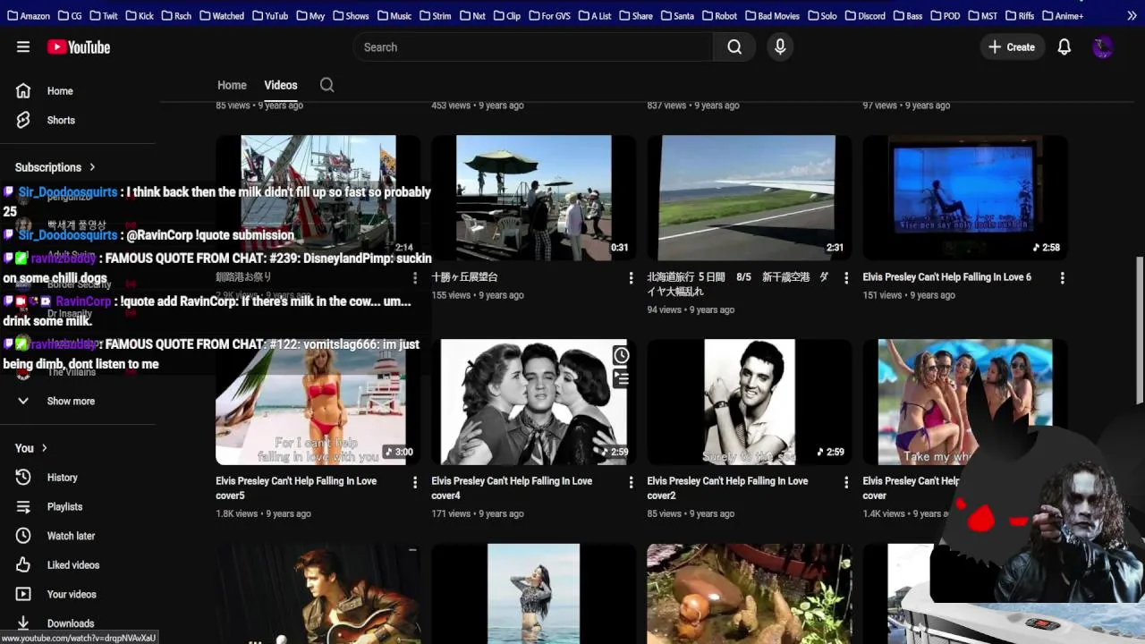
Task: Open options menu for 北海道旅行 video
Action: pyautogui.click(x=846, y=278)
